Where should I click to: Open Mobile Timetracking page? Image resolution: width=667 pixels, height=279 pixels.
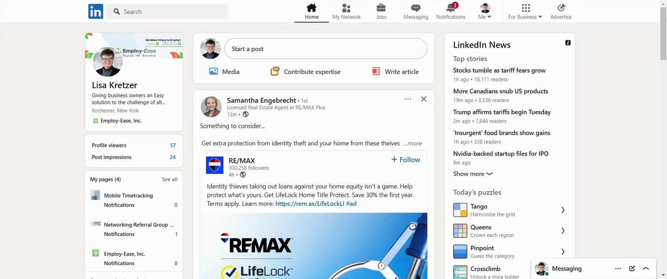pos(128,196)
